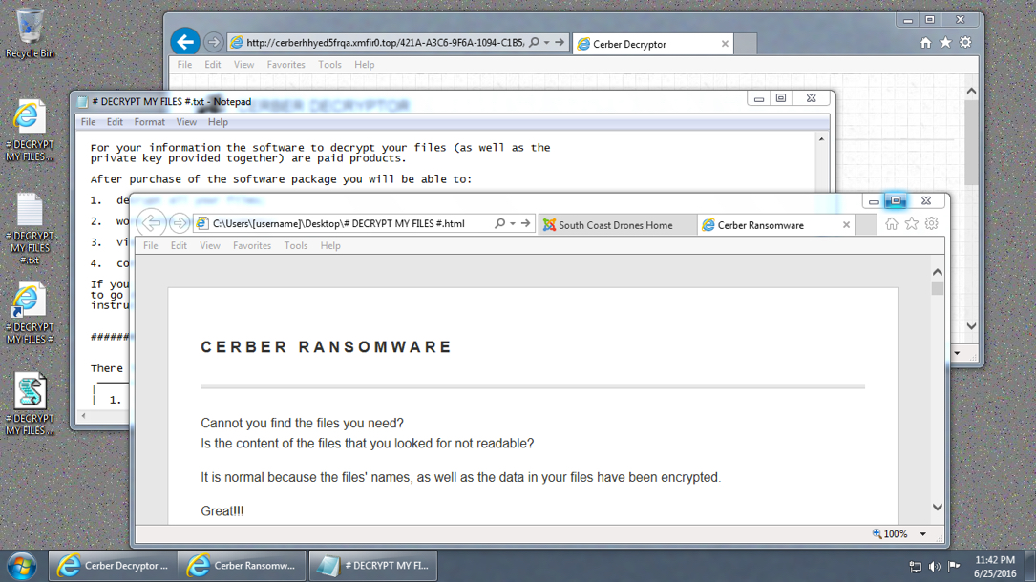Viewport: 1036px width, 582px height.
Task: Open the Format menu in Notepad
Action: coord(149,122)
